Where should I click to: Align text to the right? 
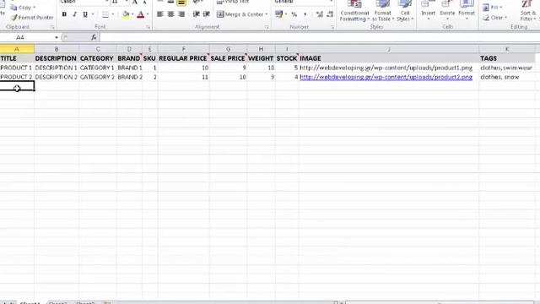(x=181, y=14)
